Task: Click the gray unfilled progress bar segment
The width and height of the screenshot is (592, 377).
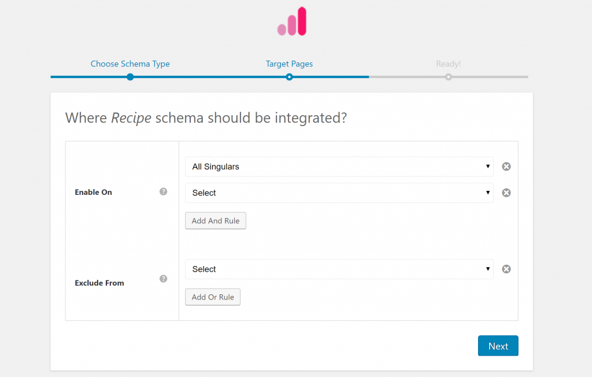Action: (491, 77)
